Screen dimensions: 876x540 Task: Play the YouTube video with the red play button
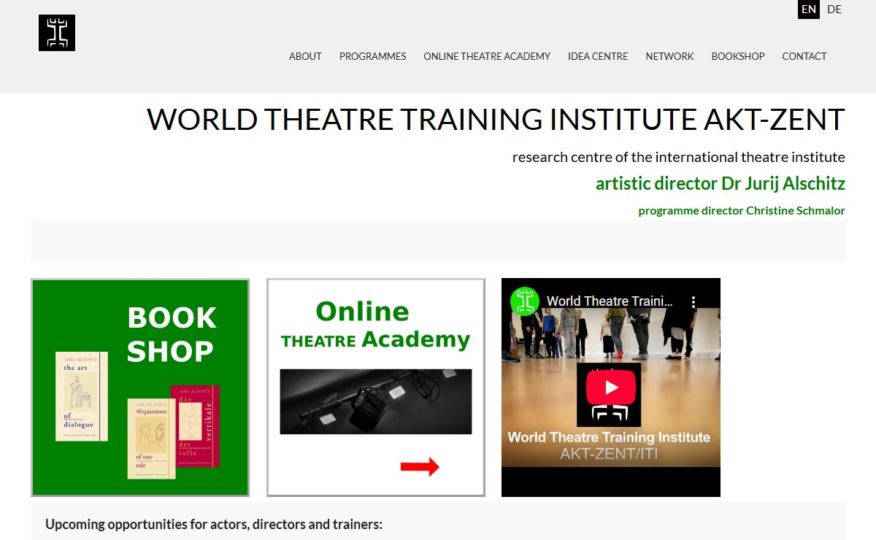611,388
